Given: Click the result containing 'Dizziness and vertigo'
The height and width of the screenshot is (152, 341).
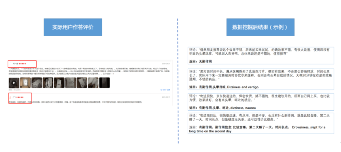Looking at the screenshot, I should pos(224,87).
